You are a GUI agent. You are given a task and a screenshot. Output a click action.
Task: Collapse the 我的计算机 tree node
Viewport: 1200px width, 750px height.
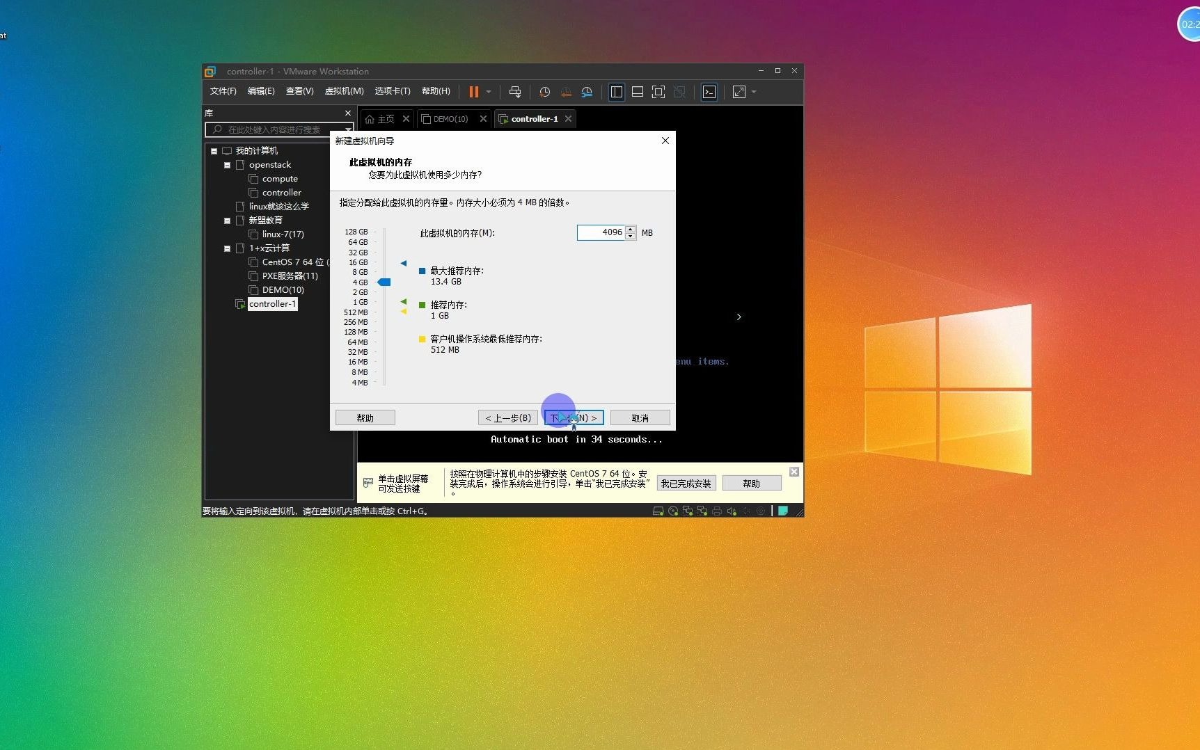[214, 151]
